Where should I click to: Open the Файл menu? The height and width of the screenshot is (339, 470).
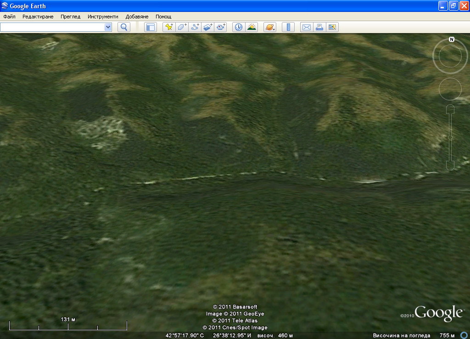(9, 17)
